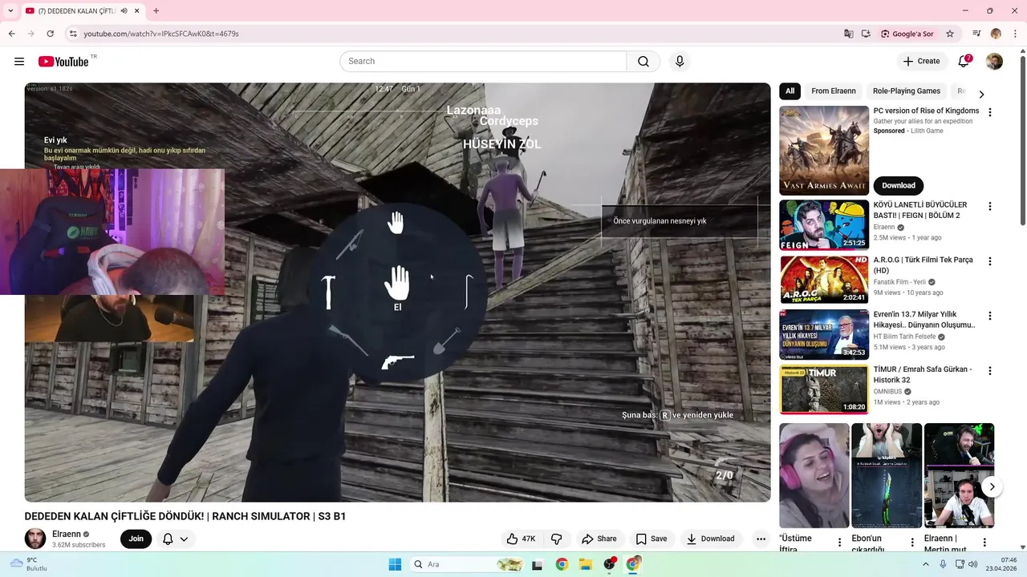Open TİMUR Historik 32 thumbnail
This screenshot has height=577, width=1027.
coord(824,389)
